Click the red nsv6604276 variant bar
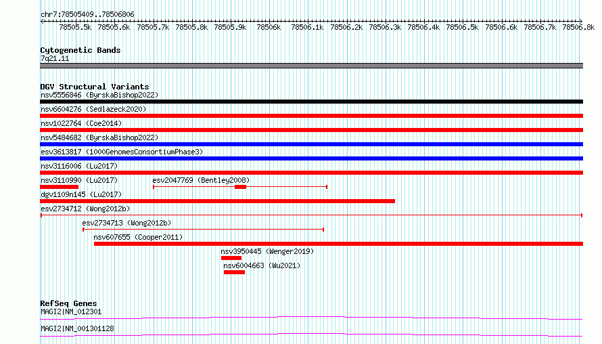602x344 pixels. point(311,116)
